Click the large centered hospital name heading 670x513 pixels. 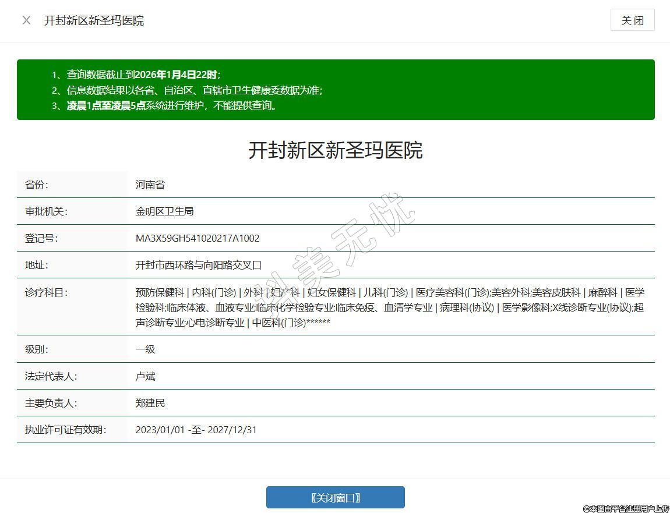tap(335, 150)
